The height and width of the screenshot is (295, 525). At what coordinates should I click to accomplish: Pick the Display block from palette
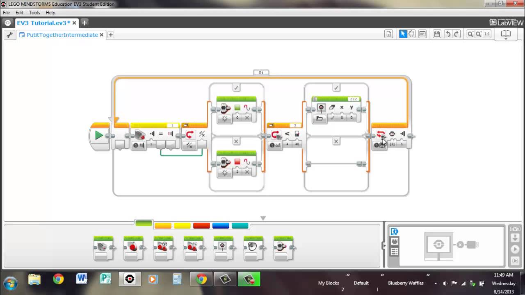(x=224, y=248)
